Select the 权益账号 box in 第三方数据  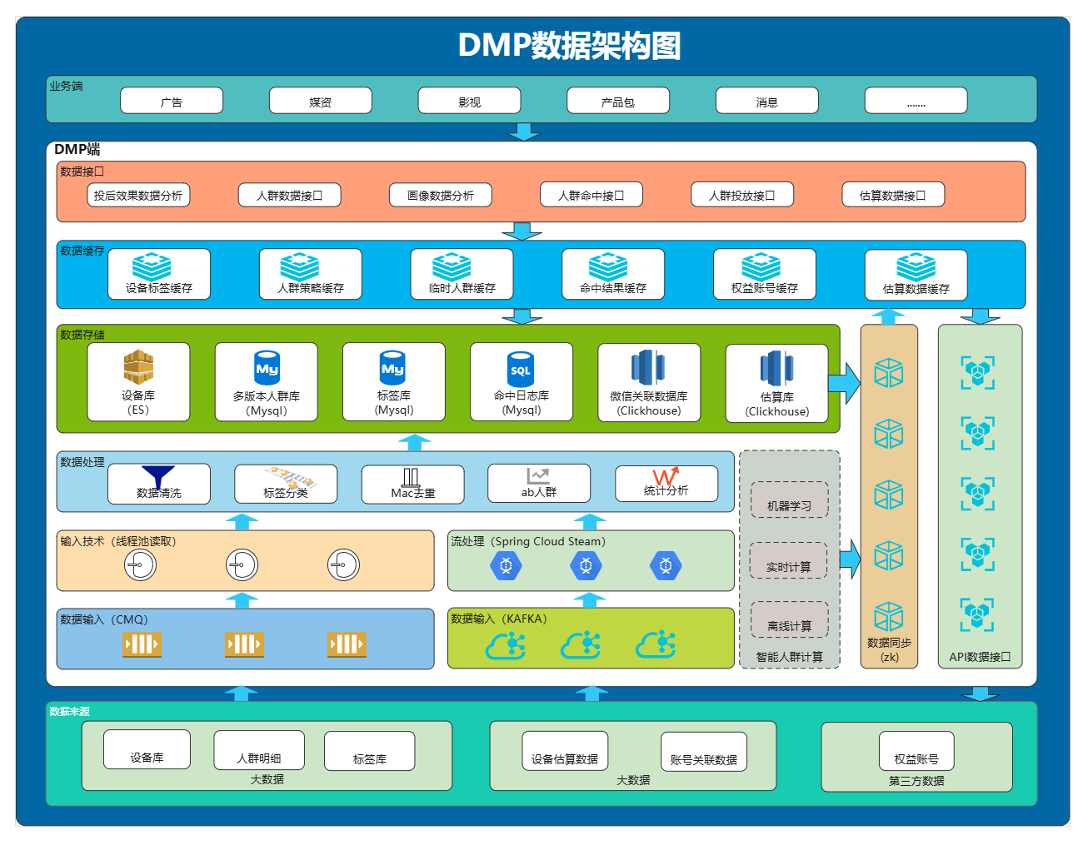(917, 752)
